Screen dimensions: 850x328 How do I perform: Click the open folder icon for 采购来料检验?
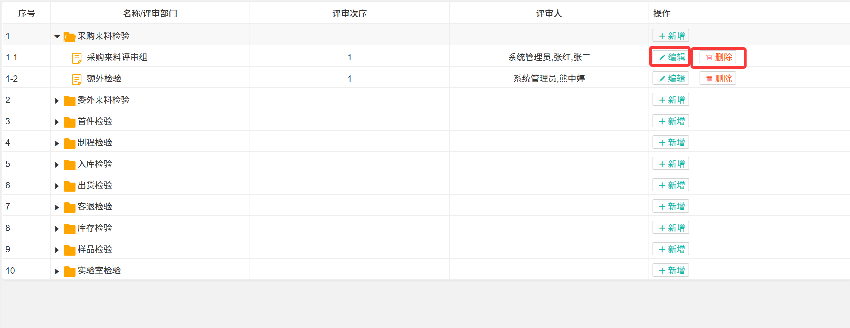coord(69,36)
